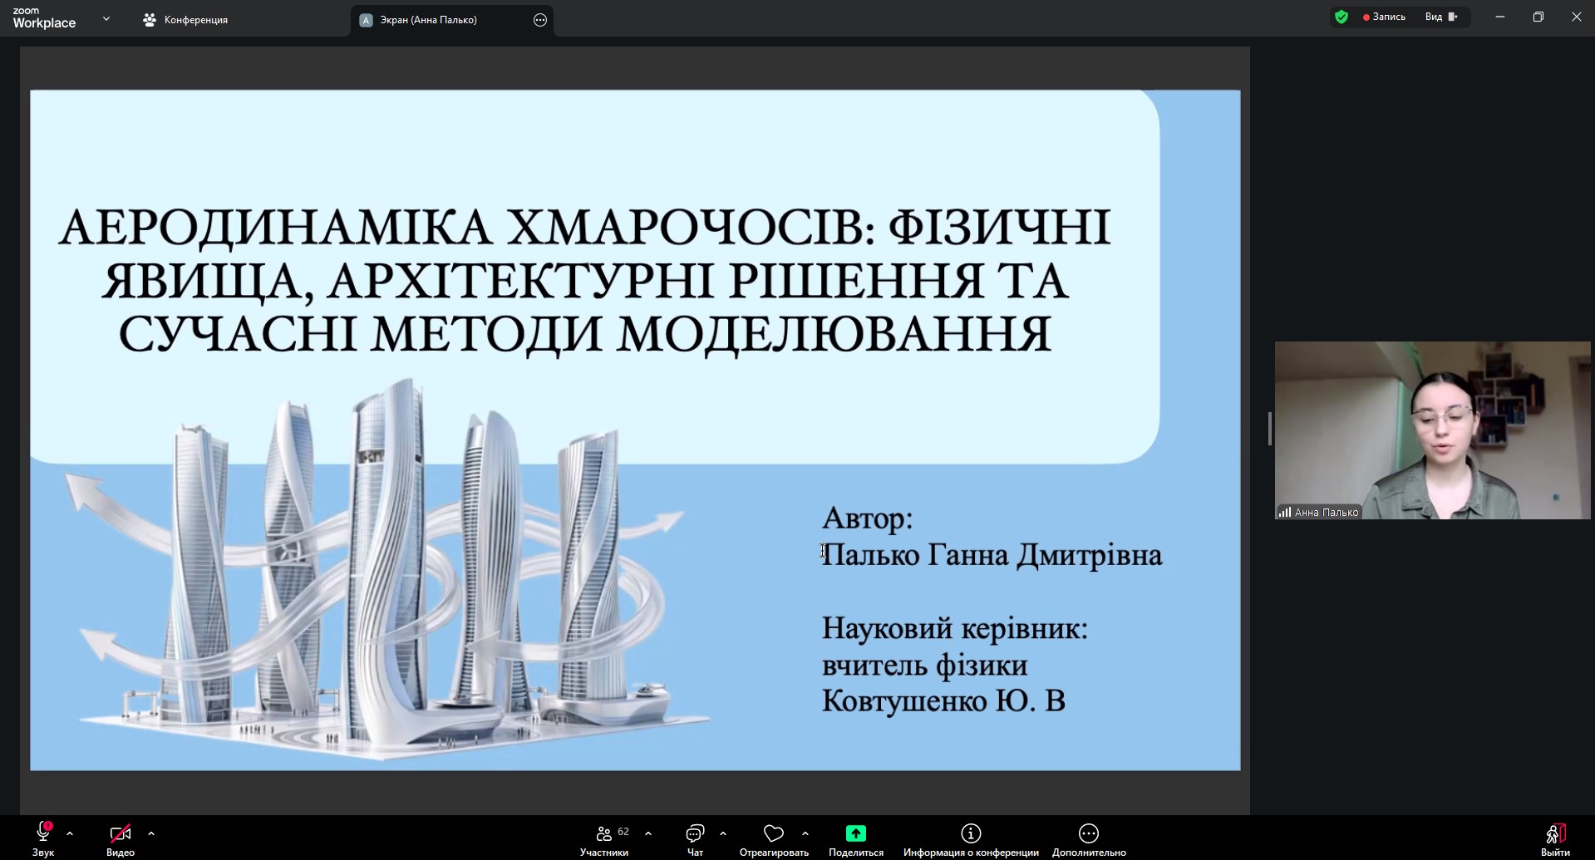Viewport: 1595px width, 860px height.
Task: Click the Запись recording indicator
Action: coord(1384,17)
